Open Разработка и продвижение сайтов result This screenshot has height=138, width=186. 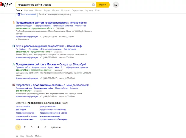[52, 85]
